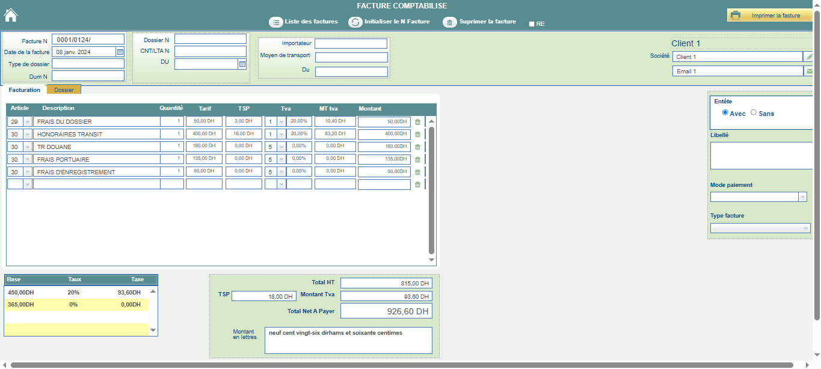Click the Total HT value 815,00 DH

tap(386, 283)
